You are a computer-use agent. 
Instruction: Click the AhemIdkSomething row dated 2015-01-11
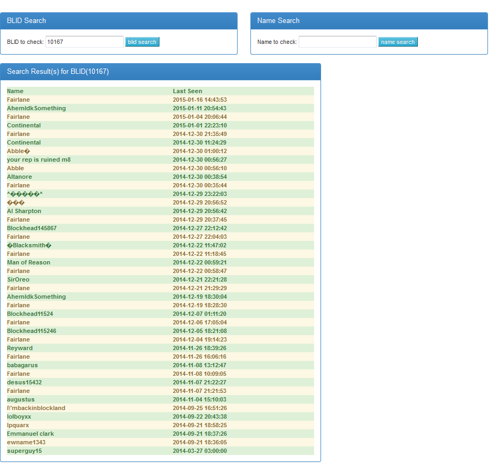click(x=161, y=108)
